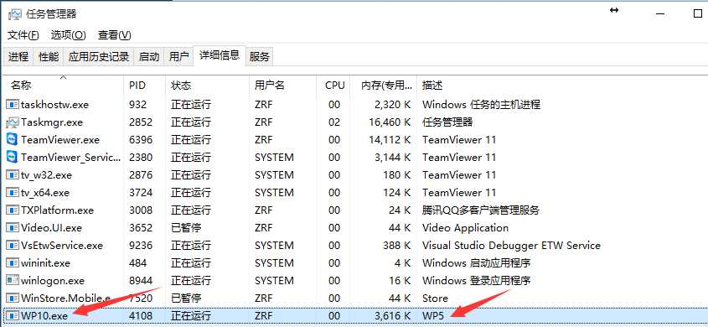Switch to the 用户 tab
The width and height of the screenshot is (708, 327).
(x=178, y=56)
